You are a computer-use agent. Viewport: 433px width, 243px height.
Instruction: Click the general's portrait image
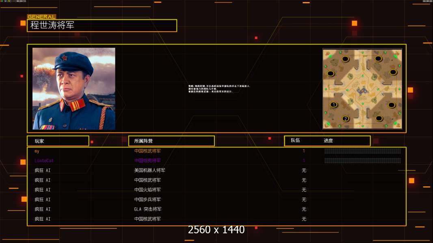click(74, 89)
